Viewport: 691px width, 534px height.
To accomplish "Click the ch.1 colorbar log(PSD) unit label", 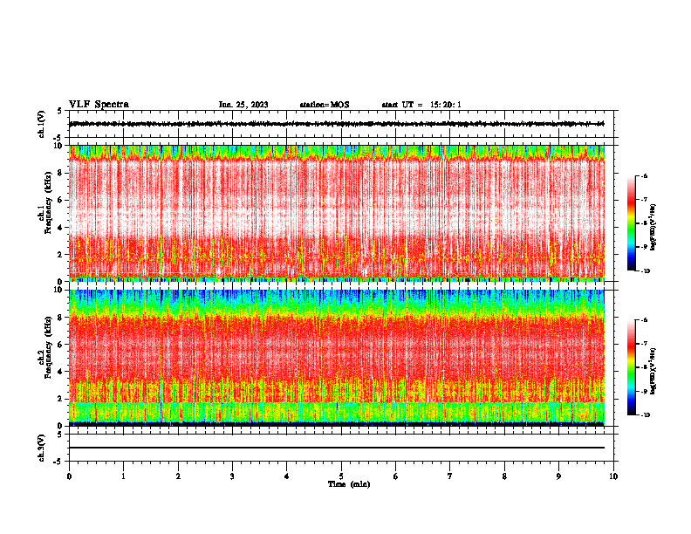I will tap(653, 227).
